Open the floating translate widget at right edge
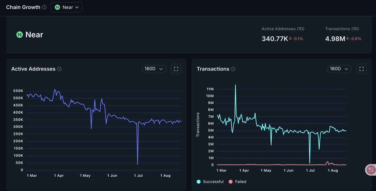 [x=371, y=170]
